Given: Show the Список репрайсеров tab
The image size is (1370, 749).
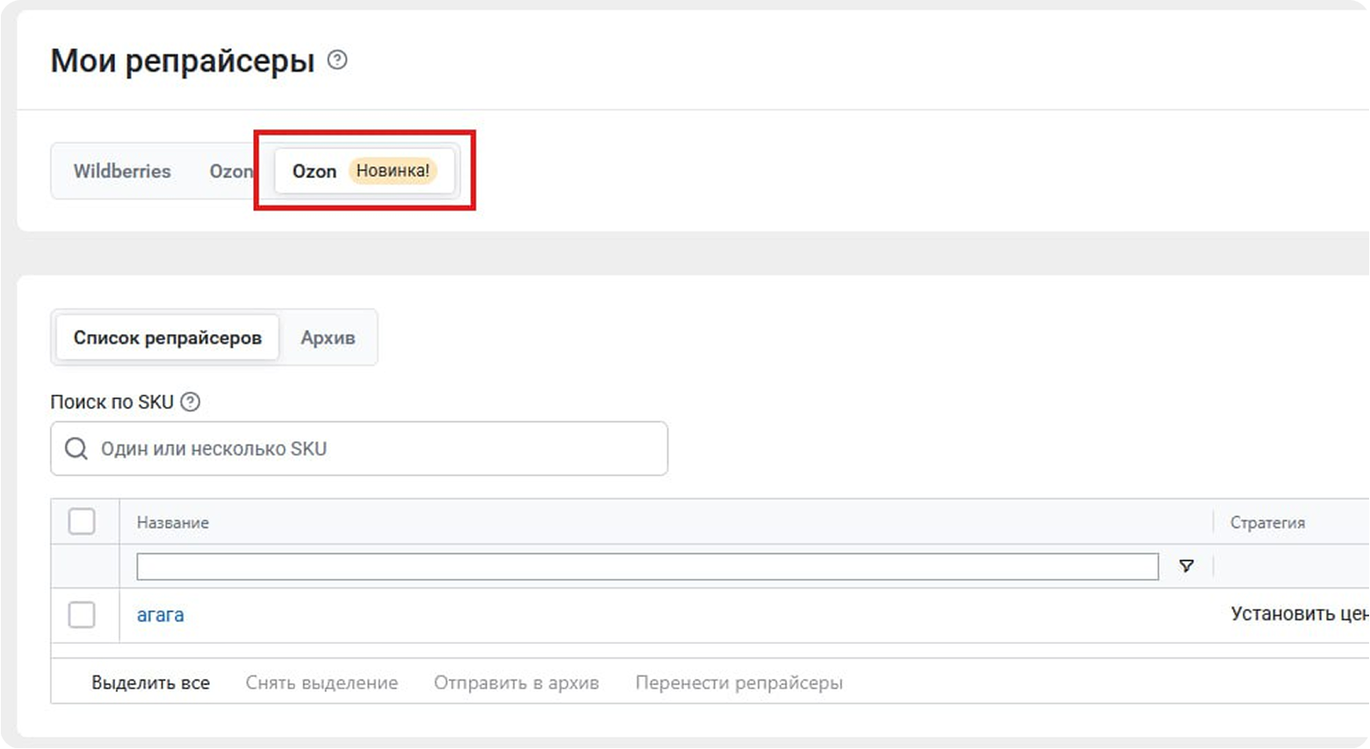Looking at the screenshot, I should pyautogui.click(x=168, y=338).
